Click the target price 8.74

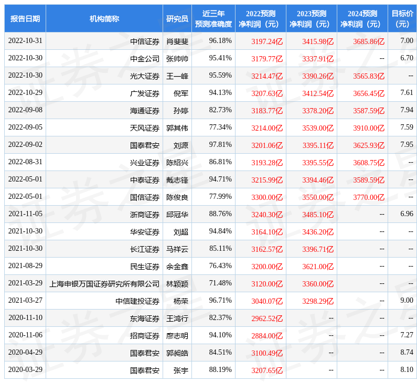click(x=407, y=352)
